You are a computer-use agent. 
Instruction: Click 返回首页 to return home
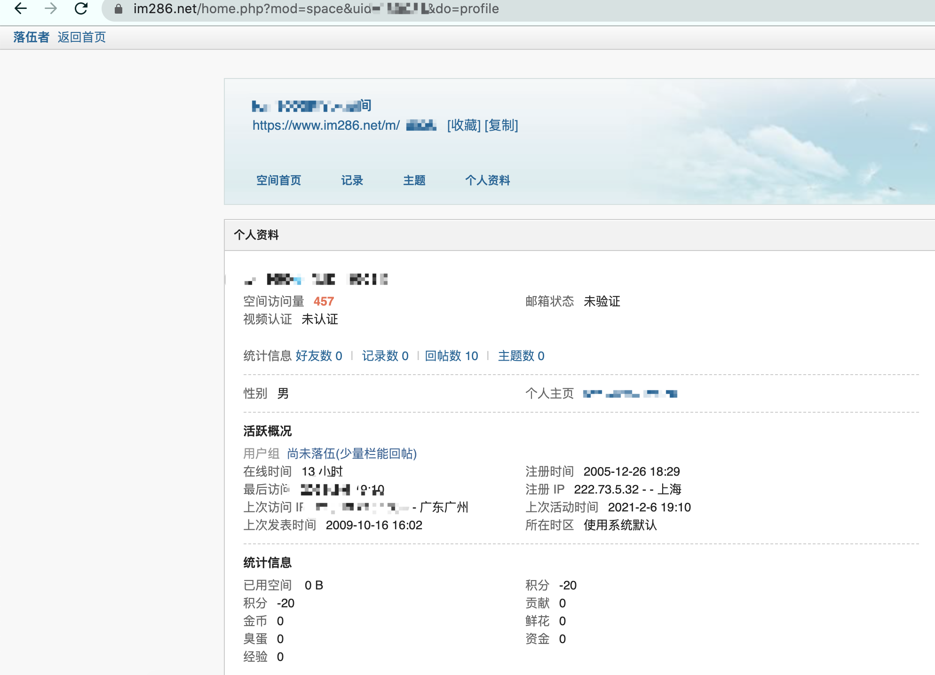click(82, 37)
